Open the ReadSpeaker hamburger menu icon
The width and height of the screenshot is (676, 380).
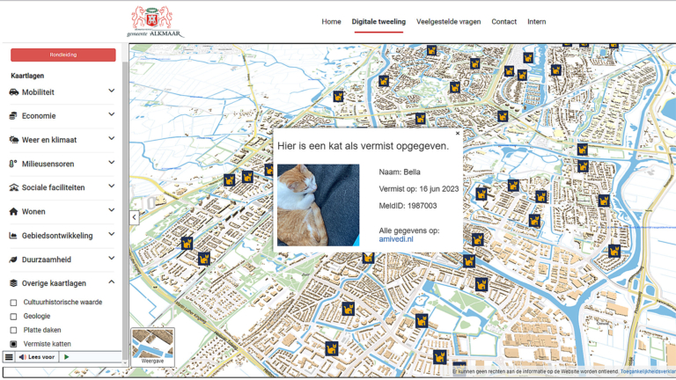coord(9,357)
